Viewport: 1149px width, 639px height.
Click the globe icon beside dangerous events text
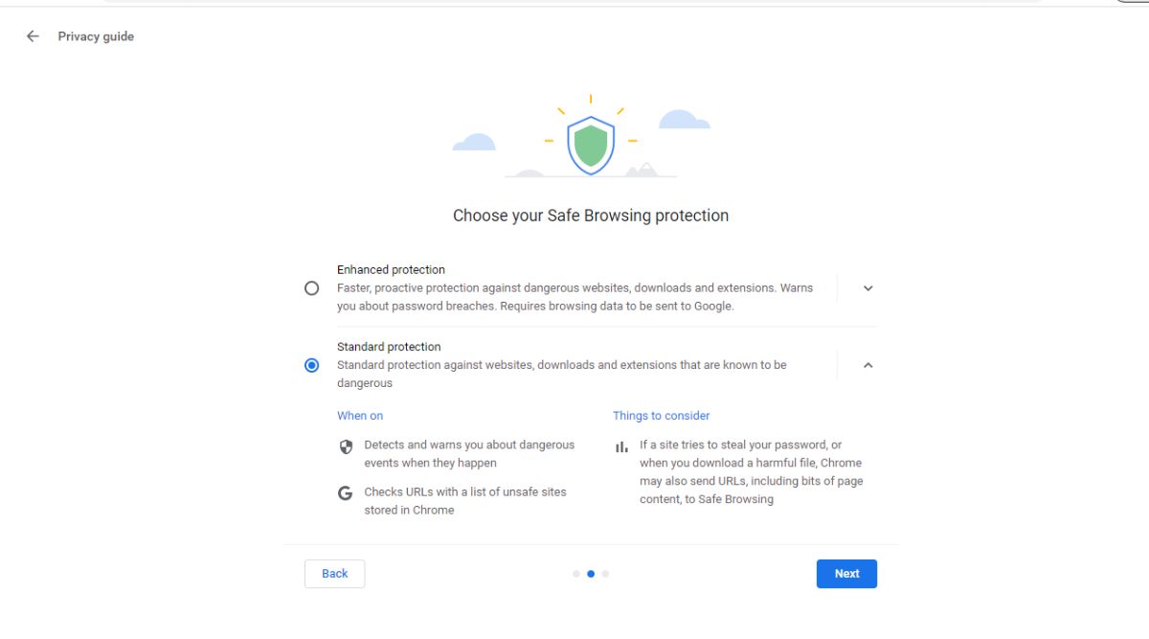pos(346,445)
